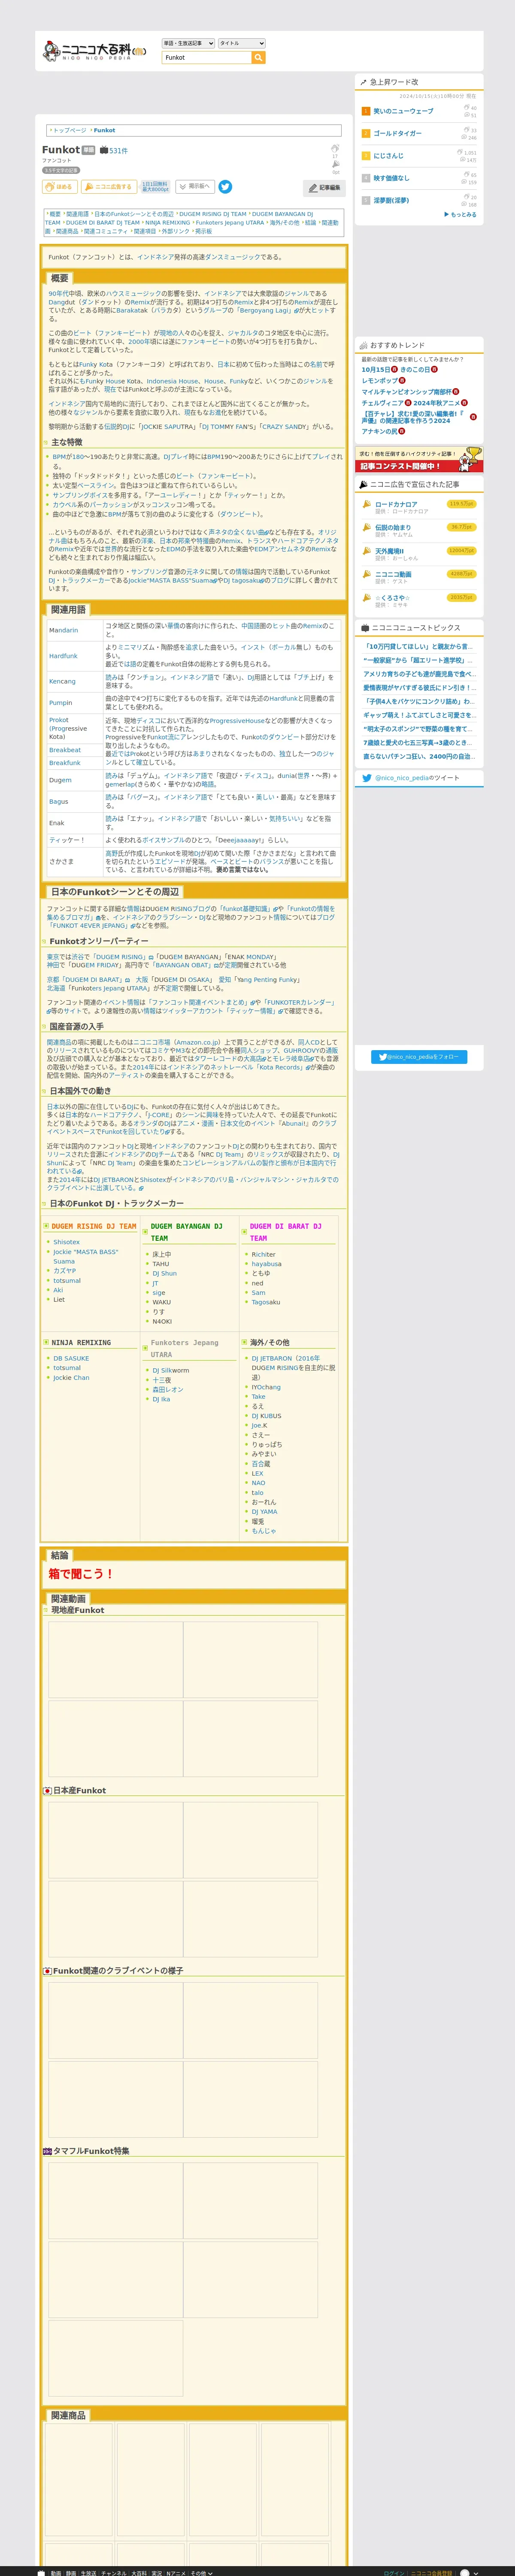Click the Richiter DJ name
The height and width of the screenshot is (2576, 515).
[x=263, y=1254]
